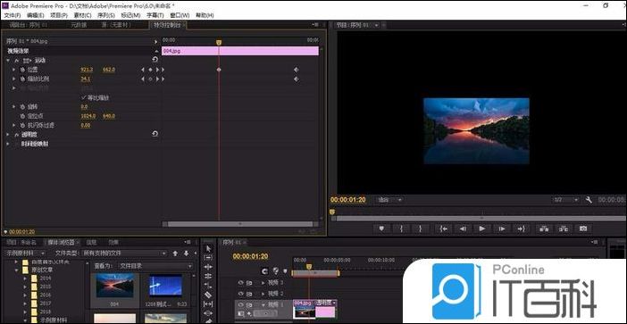Switch to Media Browser tab

point(61,242)
